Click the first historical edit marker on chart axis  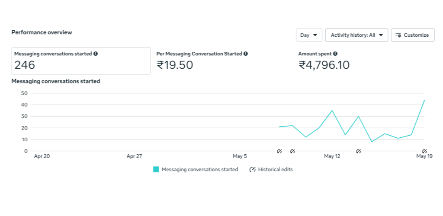pos(279,152)
